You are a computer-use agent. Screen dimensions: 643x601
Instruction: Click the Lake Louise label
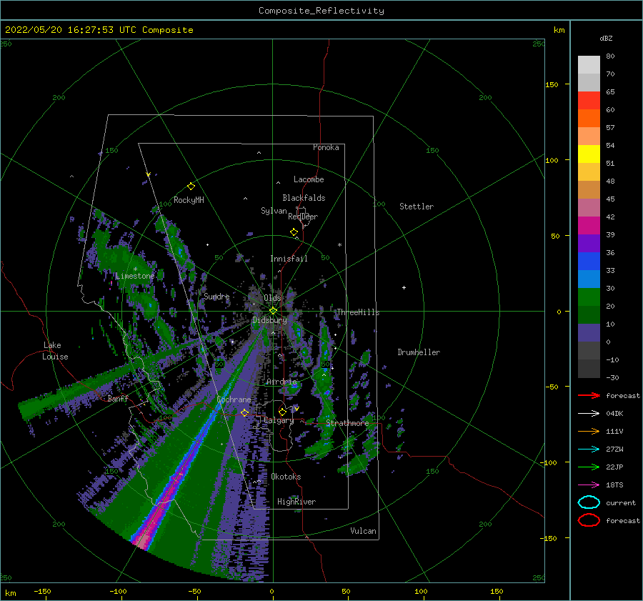click(x=55, y=351)
